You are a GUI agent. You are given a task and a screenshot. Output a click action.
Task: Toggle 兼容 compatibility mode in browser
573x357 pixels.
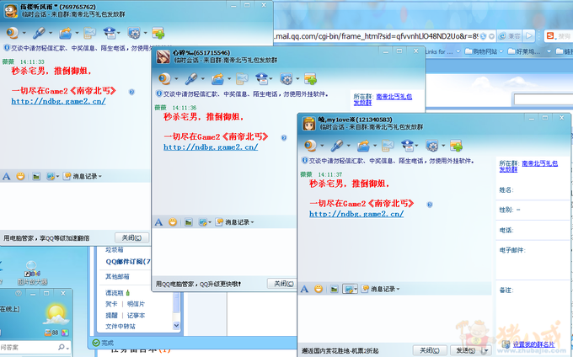[510, 35]
